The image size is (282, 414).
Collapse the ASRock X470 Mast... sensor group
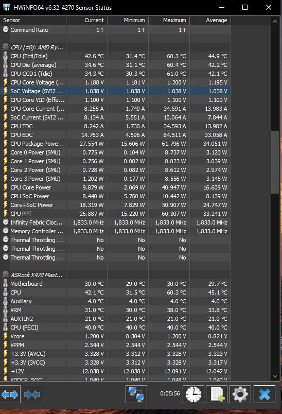pyautogui.click(x=37, y=275)
